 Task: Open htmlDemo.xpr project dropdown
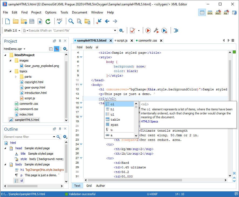pyautogui.click(x=24, y=49)
